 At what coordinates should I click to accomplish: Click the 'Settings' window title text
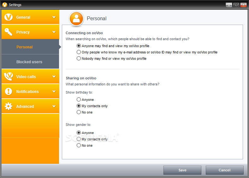point(15,5)
